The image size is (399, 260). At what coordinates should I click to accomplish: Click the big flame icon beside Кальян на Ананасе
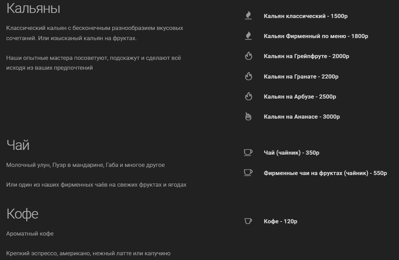click(x=248, y=116)
